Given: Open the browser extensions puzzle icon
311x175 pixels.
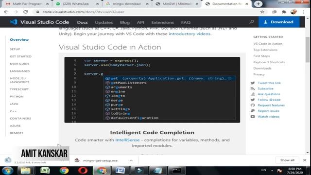Looking at the screenshot, I should tap(284, 12).
